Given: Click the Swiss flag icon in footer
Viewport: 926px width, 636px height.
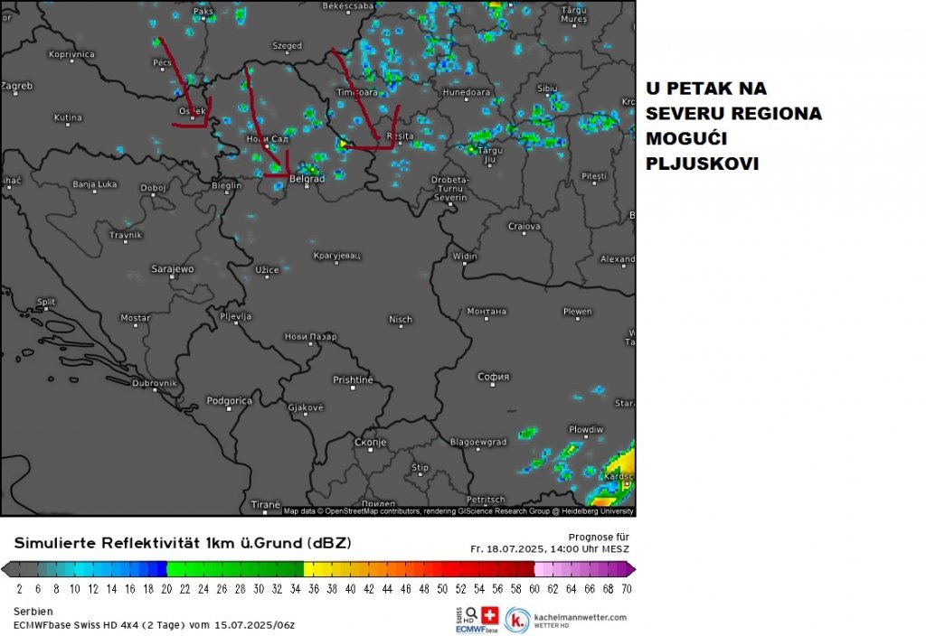Looking at the screenshot, I should pyautogui.click(x=492, y=614).
